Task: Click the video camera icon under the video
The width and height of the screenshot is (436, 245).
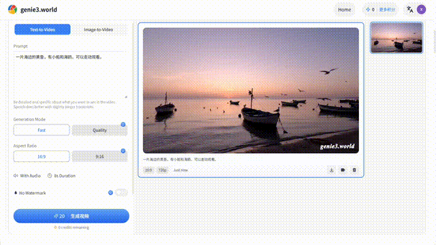Action: point(343,170)
